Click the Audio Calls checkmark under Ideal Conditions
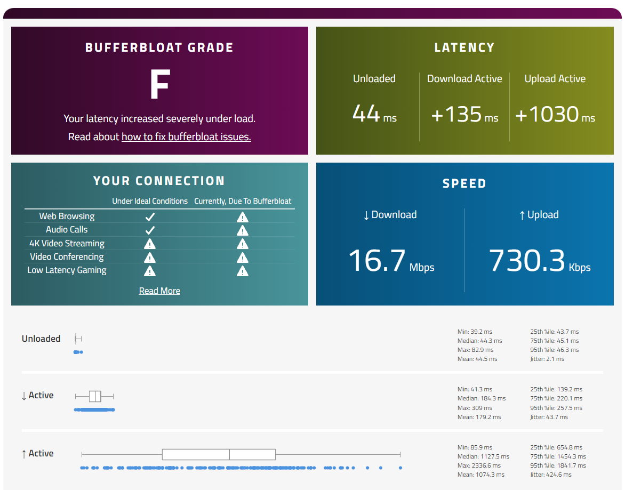The height and width of the screenshot is (490, 625). click(x=150, y=230)
